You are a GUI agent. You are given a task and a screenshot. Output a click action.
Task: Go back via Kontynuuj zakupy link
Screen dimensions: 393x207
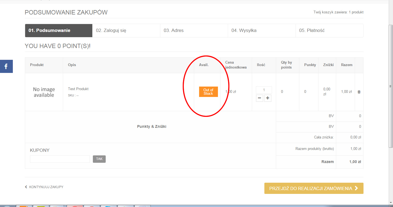pos(44,187)
